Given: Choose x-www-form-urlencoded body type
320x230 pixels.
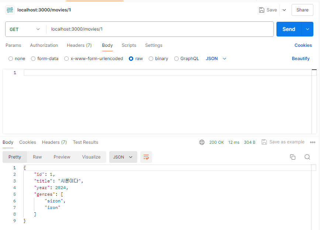Looking at the screenshot, I should [66, 59].
